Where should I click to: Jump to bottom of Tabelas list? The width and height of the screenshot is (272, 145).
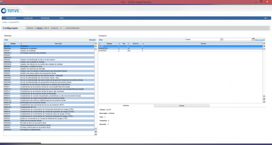96,134
